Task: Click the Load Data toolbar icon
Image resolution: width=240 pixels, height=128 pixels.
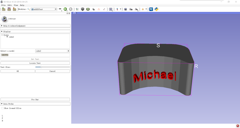Action: tap(3, 9)
